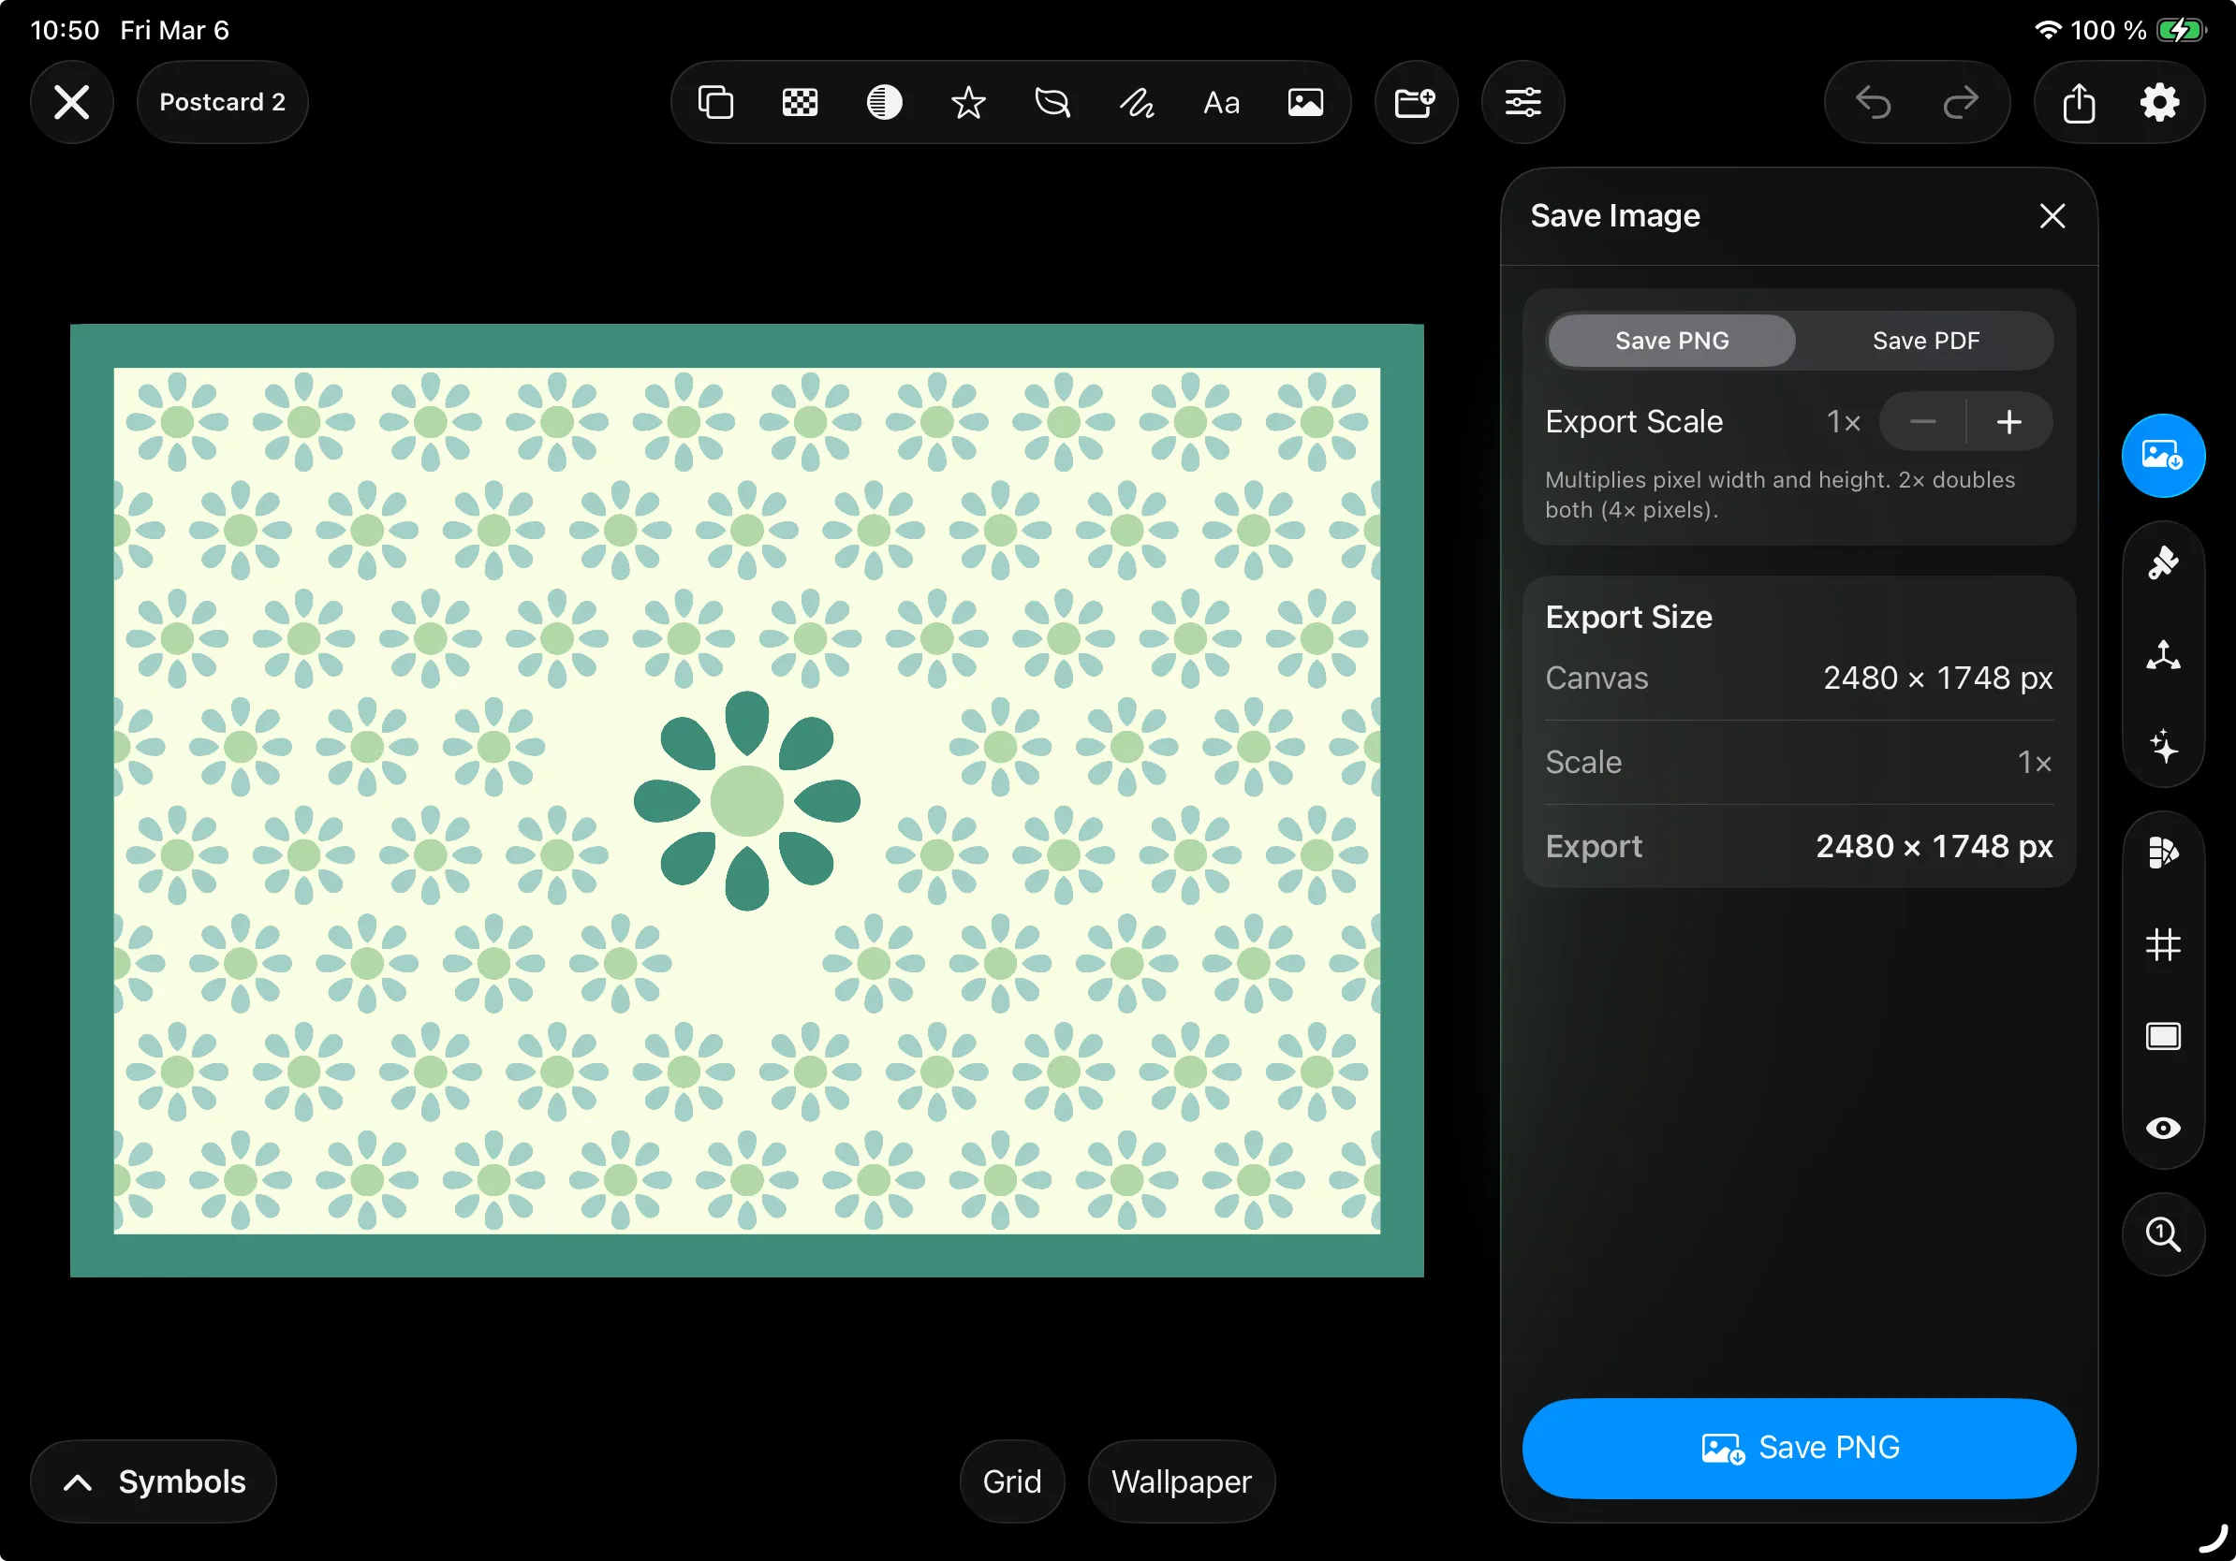This screenshot has height=1561, width=2236.
Task: Open the color palette in the sidebar
Action: pyautogui.click(x=2163, y=853)
